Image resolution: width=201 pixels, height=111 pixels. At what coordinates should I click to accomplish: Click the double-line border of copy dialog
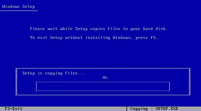[103, 69]
